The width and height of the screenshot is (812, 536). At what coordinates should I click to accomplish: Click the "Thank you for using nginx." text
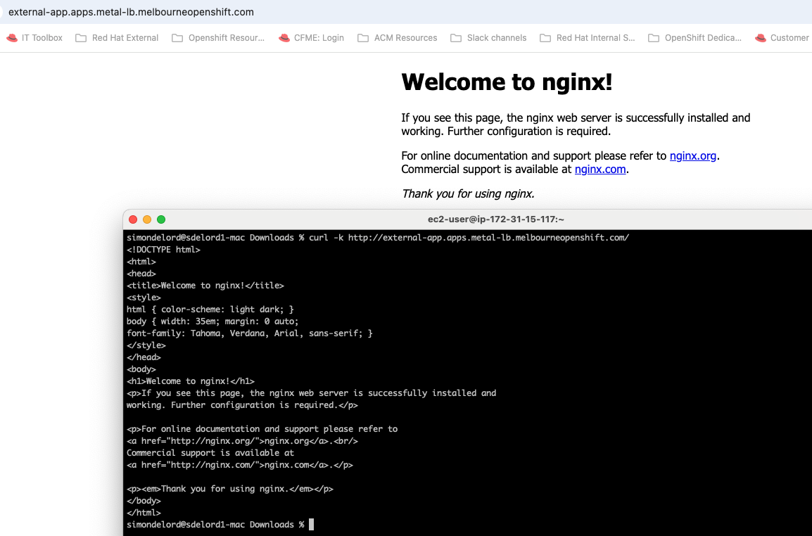click(x=468, y=194)
